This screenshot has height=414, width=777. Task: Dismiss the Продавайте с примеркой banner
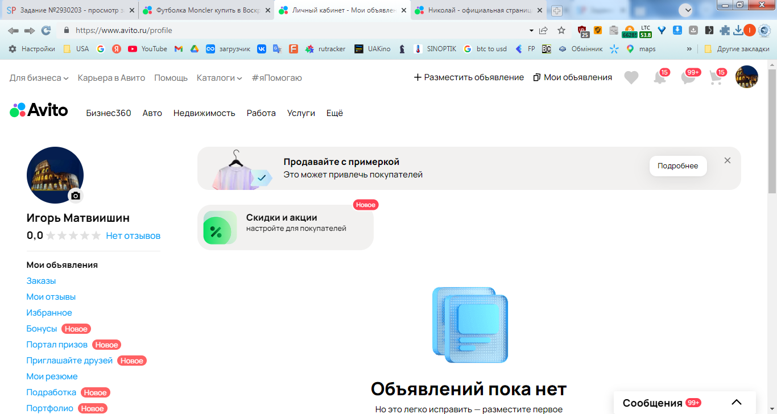click(x=728, y=160)
